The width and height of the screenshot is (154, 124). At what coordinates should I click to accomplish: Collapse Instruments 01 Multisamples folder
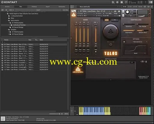8,23
